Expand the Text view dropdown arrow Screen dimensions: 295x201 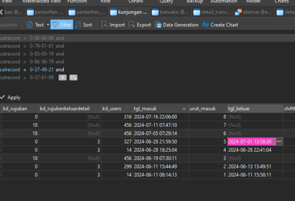click(x=48, y=25)
